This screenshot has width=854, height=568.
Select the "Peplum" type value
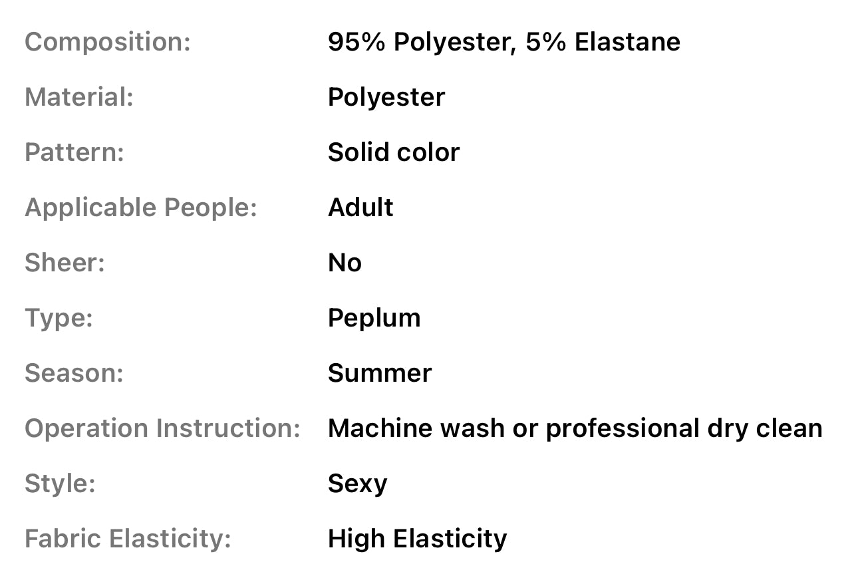click(x=374, y=318)
